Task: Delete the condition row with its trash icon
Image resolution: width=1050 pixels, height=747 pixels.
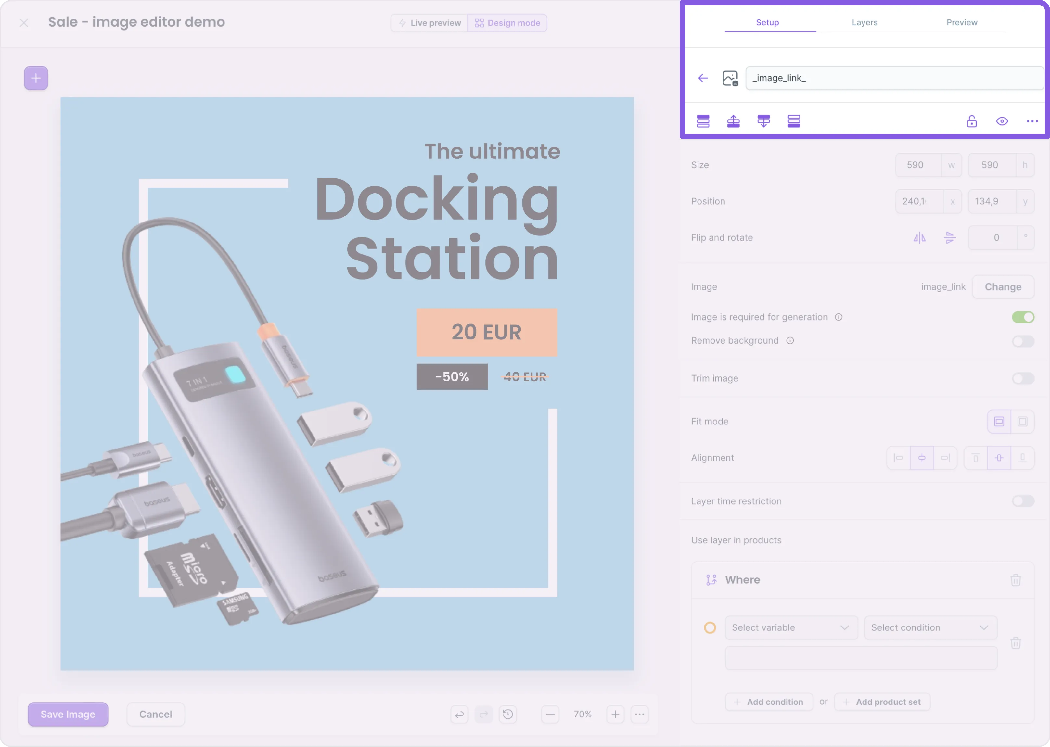Action: tap(1016, 643)
